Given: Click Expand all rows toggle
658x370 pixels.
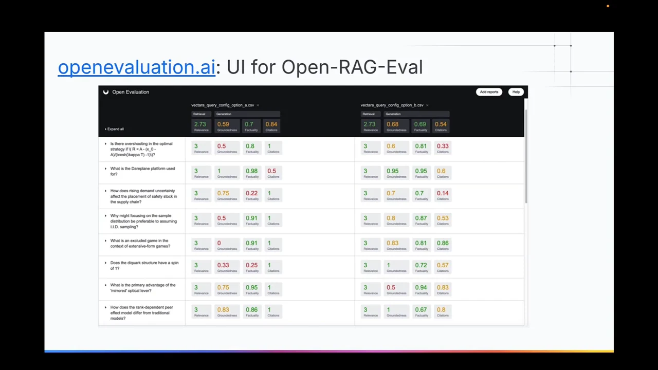Looking at the screenshot, I should [x=115, y=129].
